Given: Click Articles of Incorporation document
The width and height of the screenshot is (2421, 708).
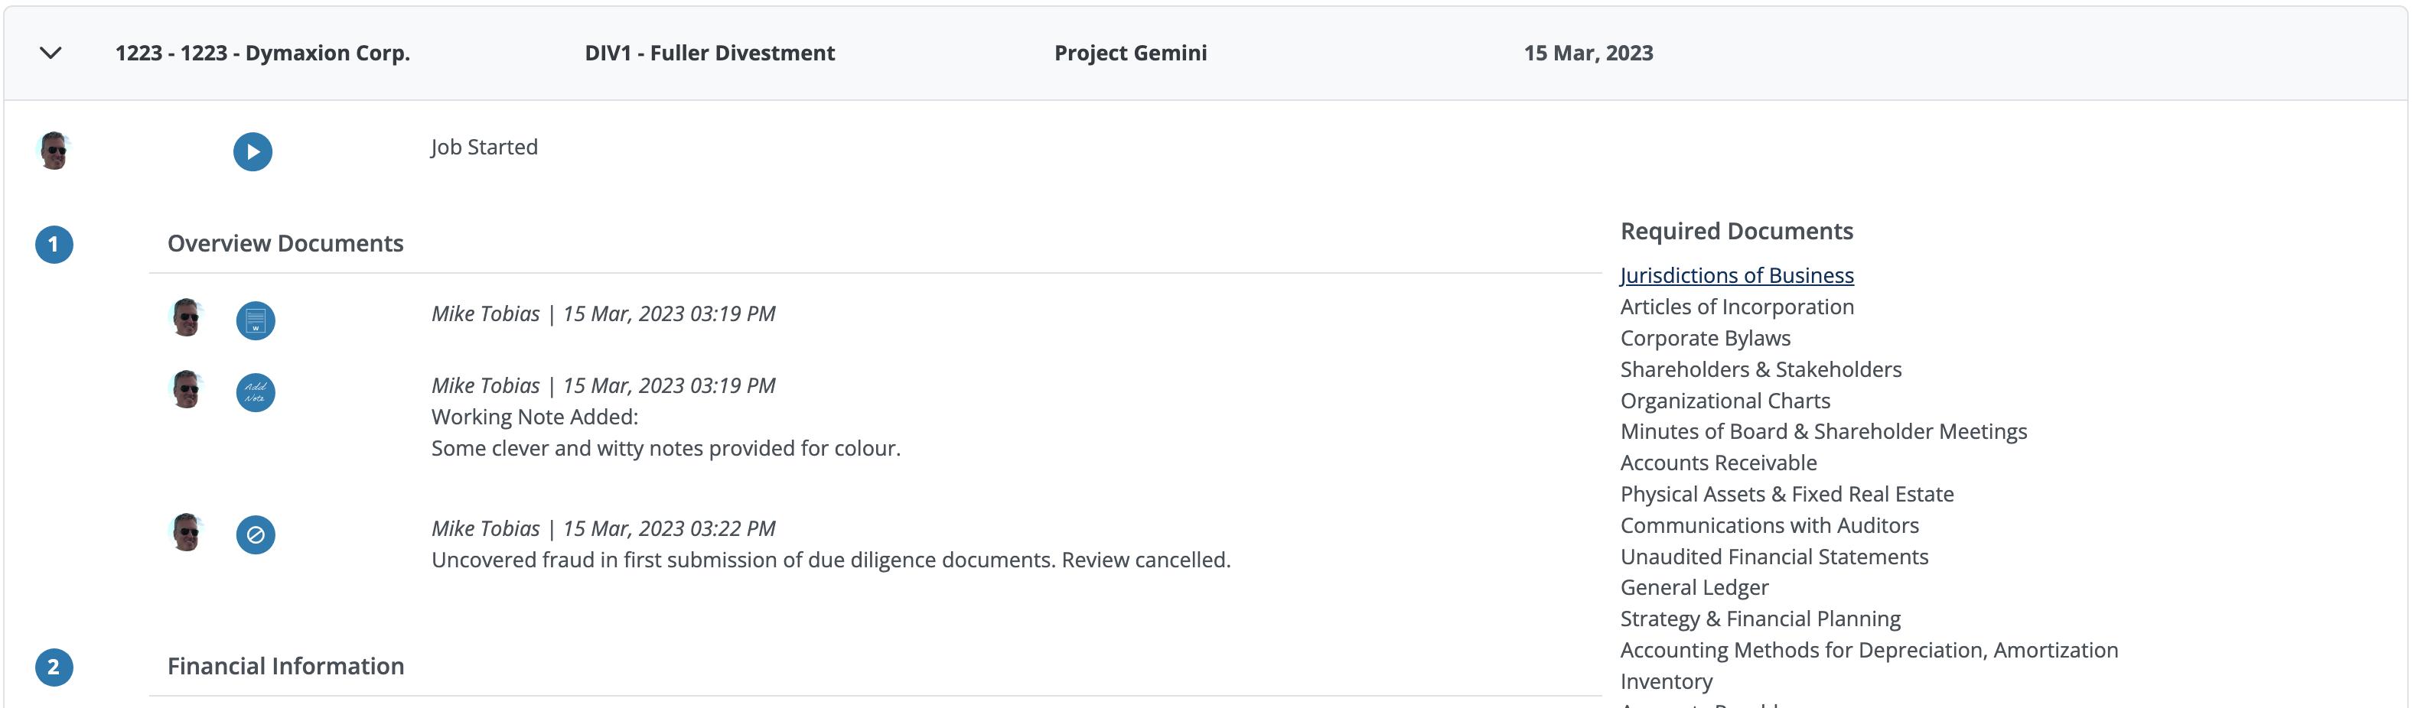Looking at the screenshot, I should pyautogui.click(x=1737, y=307).
